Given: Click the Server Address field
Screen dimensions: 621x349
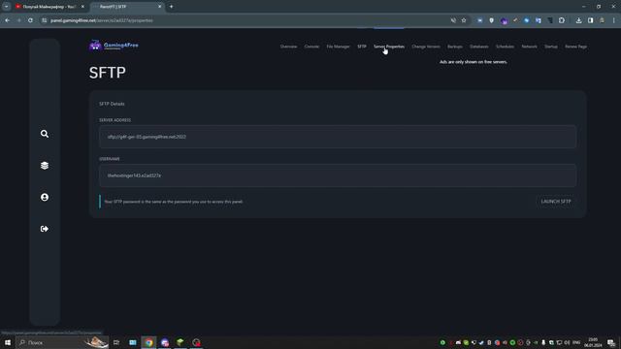Looking at the screenshot, I should 338,137.
